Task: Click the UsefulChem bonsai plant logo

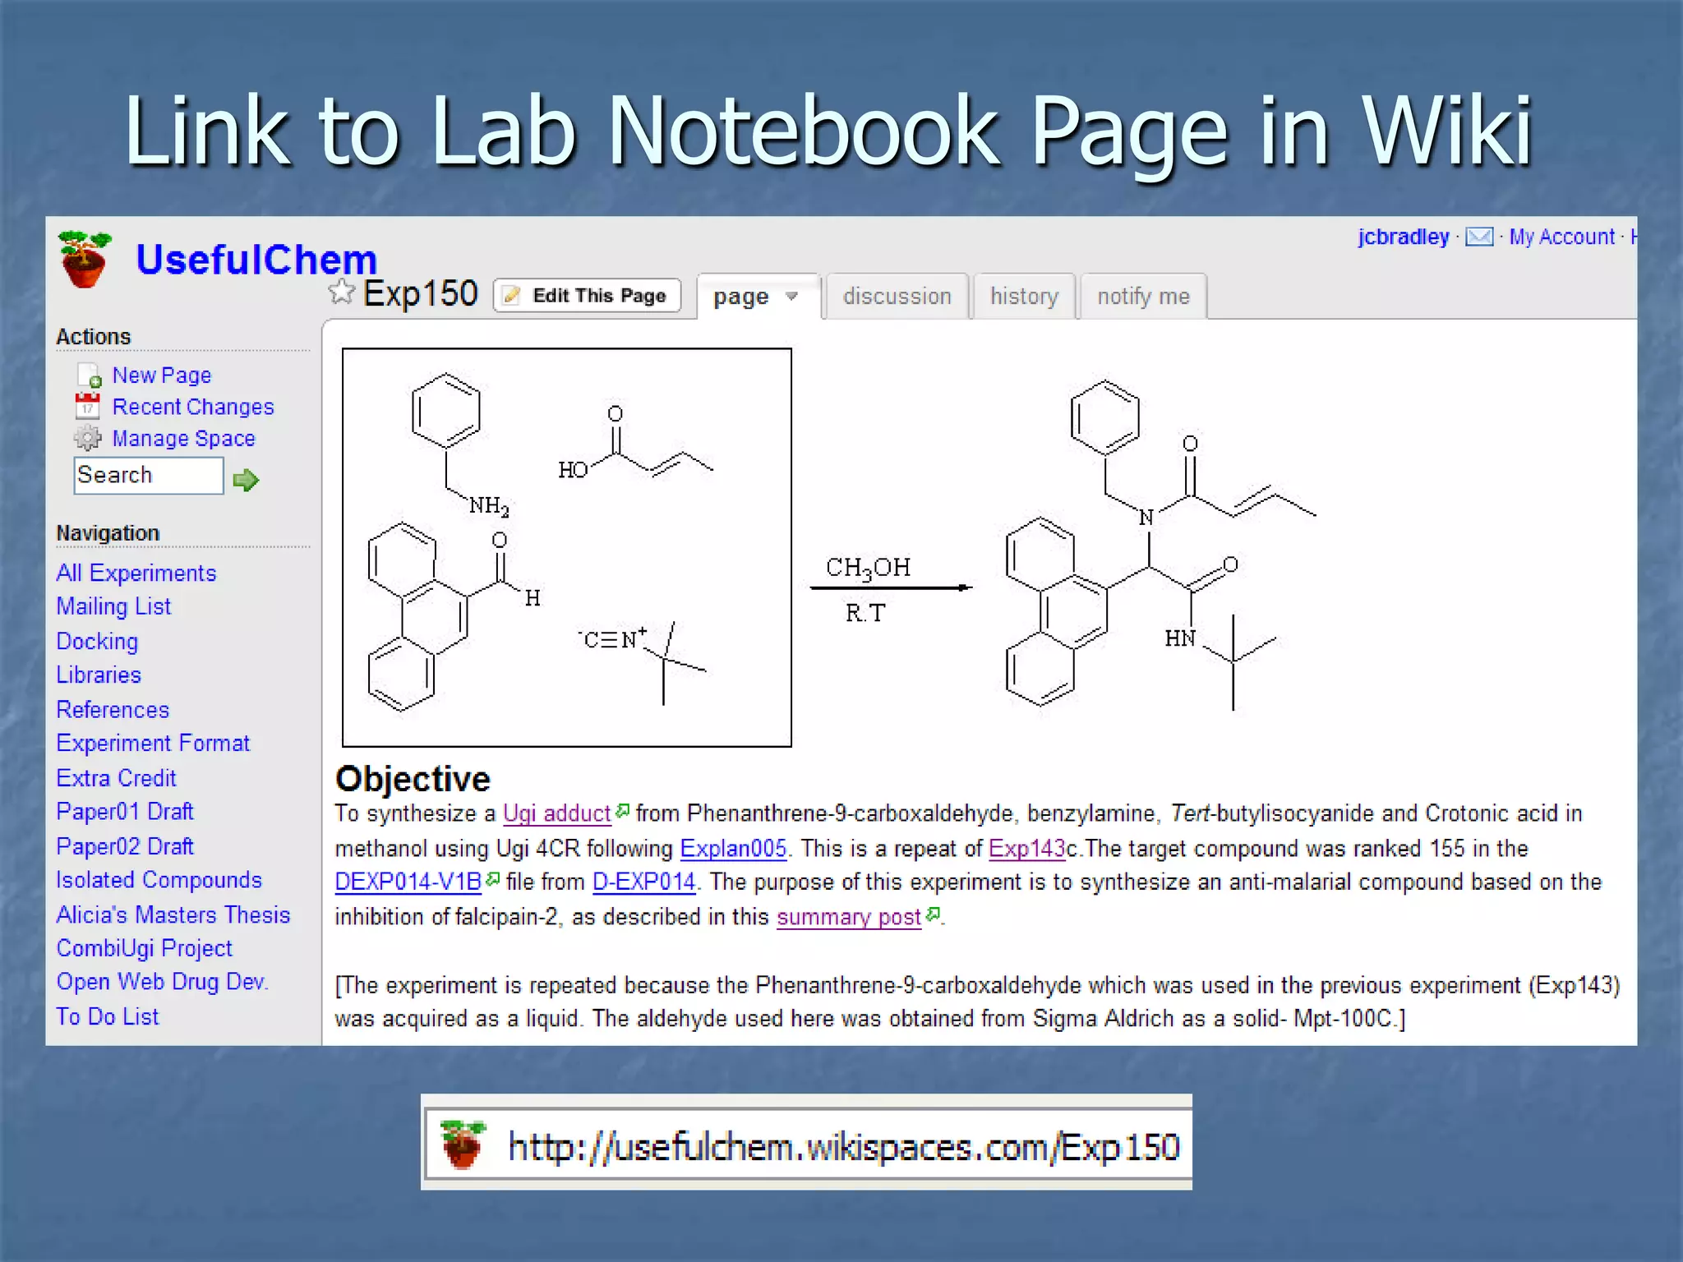Action: pyautogui.click(x=85, y=259)
